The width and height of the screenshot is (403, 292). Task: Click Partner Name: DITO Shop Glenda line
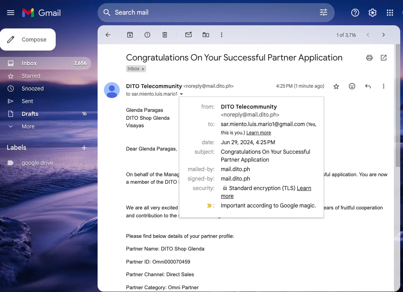tap(165, 249)
